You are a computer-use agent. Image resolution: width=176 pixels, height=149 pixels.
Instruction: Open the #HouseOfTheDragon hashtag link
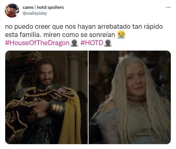pyautogui.click(x=37, y=43)
